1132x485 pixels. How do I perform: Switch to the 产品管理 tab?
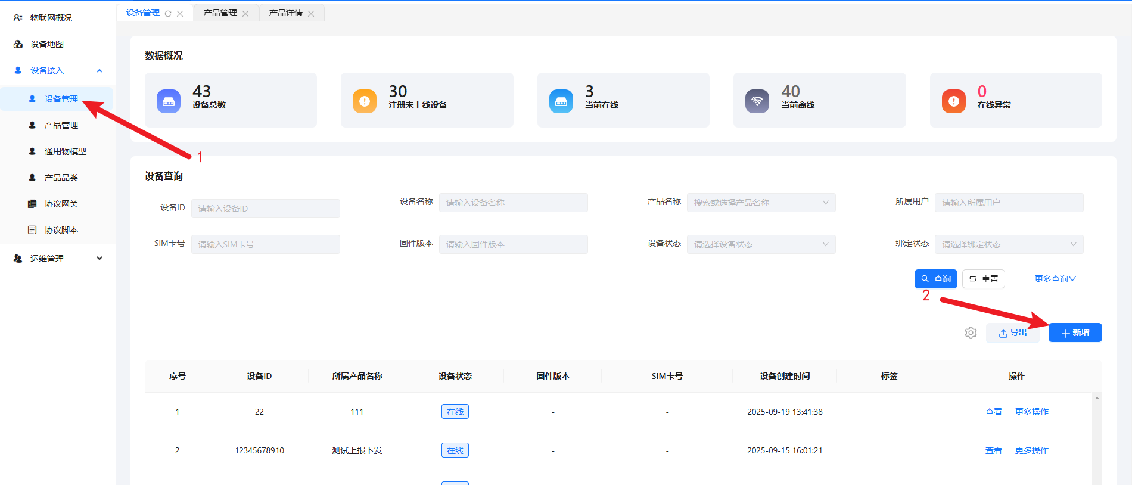(x=220, y=13)
